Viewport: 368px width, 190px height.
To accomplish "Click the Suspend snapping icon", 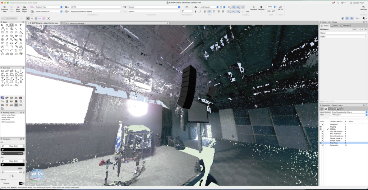I will pyautogui.click(x=253, y=7).
